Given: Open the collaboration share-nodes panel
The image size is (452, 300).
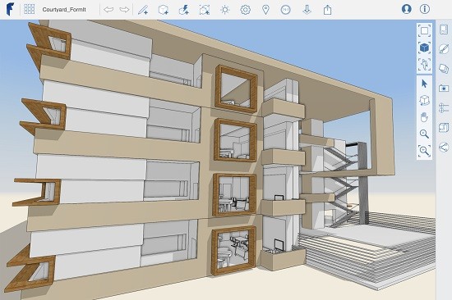Looking at the screenshot, I should tap(444, 147).
